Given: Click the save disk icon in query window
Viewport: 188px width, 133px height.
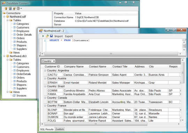Looking at the screenshot, I should 51,36.
